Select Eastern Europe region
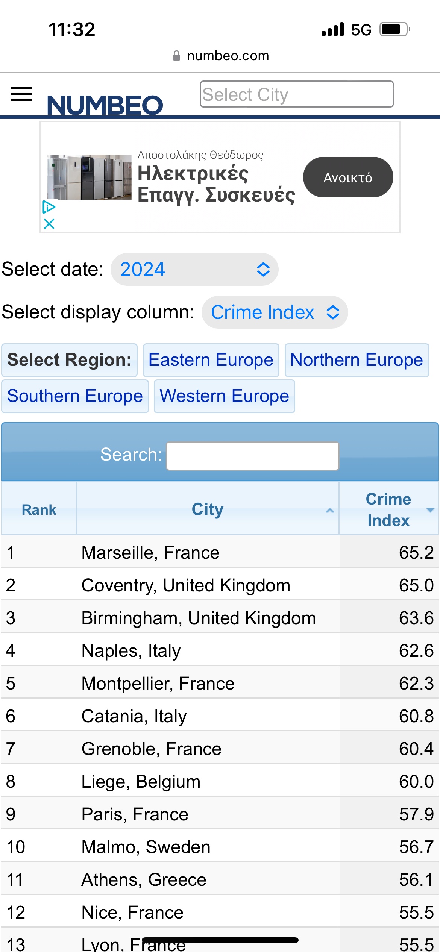The height and width of the screenshot is (952, 440). click(x=211, y=360)
